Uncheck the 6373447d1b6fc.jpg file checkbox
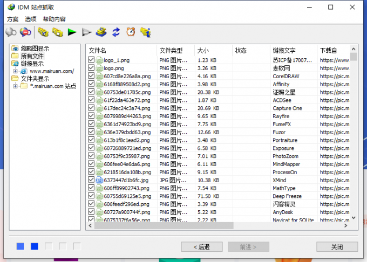 pyautogui.click(x=91, y=180)
